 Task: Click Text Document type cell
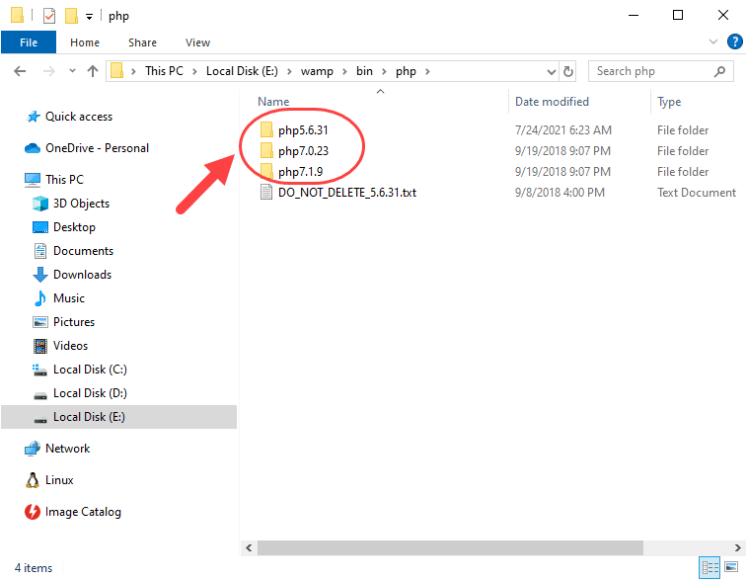tap(697, 193)
